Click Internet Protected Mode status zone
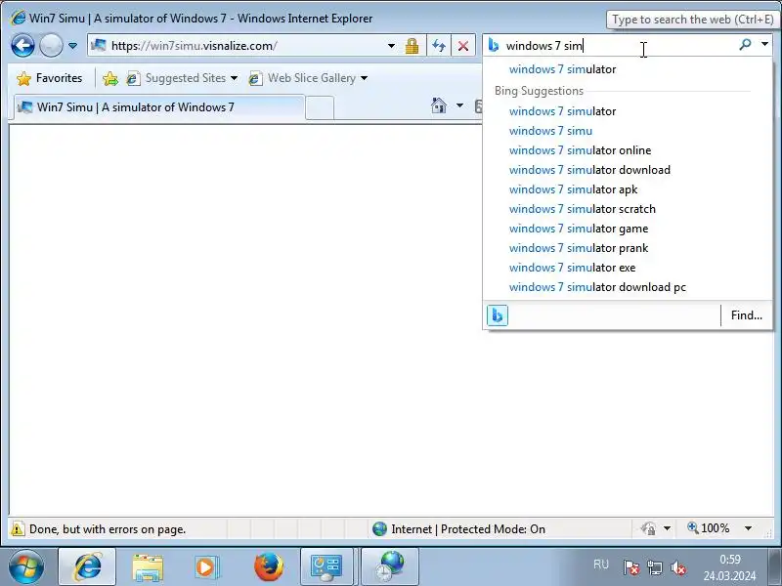The height and width of the screenshot is (586, 782). tap(458, 528)
